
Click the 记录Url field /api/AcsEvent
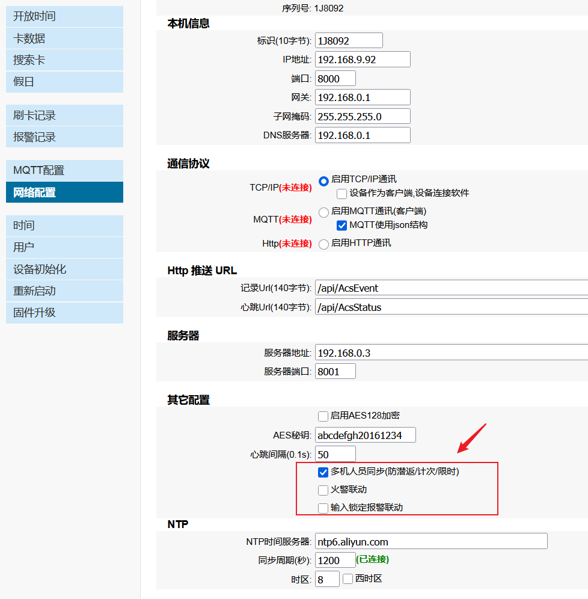point(452,287)
